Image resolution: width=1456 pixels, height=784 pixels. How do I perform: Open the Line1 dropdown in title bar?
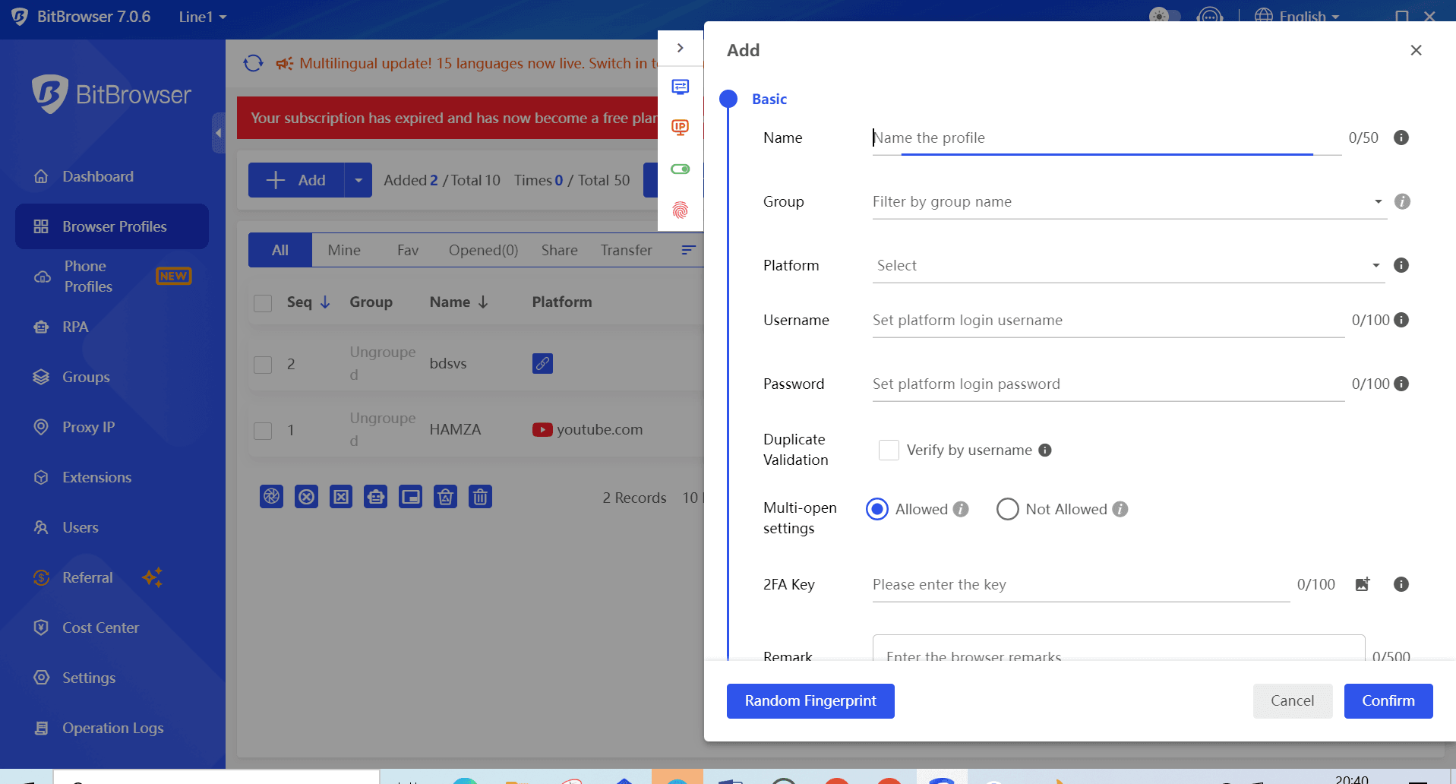click(203, 17)
